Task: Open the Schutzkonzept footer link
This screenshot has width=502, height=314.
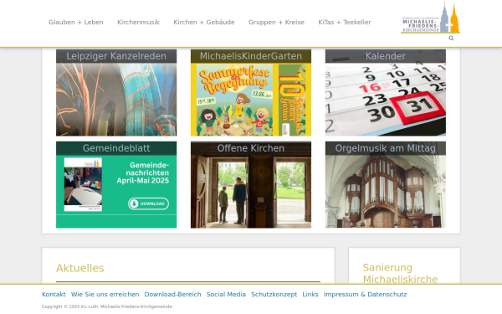Action: point(274,294)
